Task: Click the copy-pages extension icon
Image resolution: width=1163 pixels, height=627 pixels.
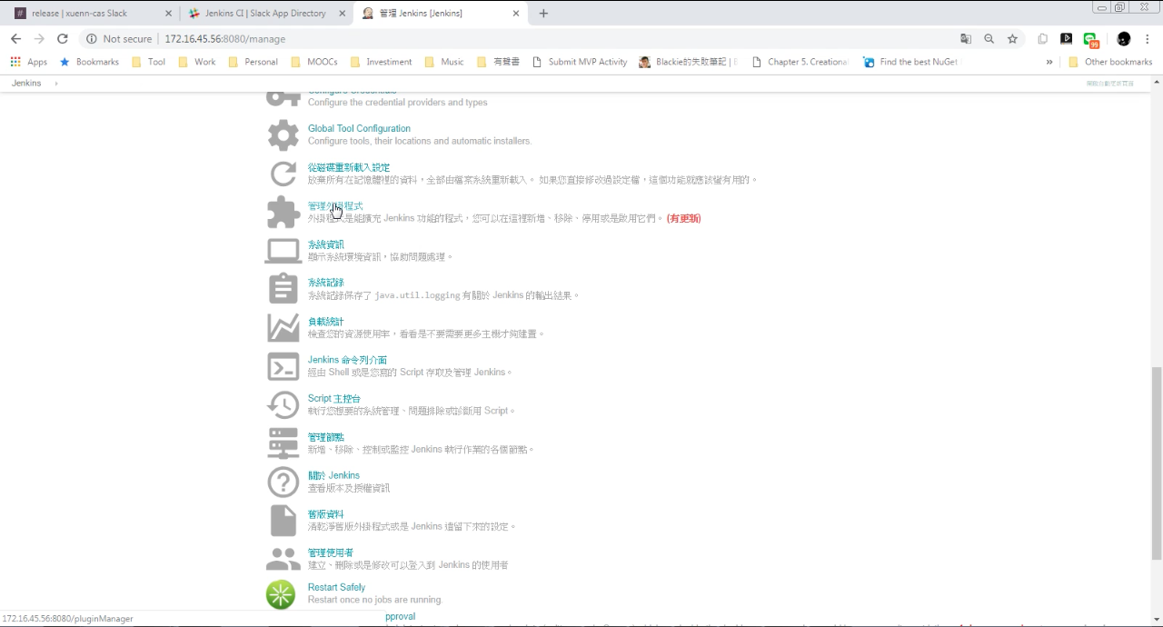Action: (x=1043, y=39)
